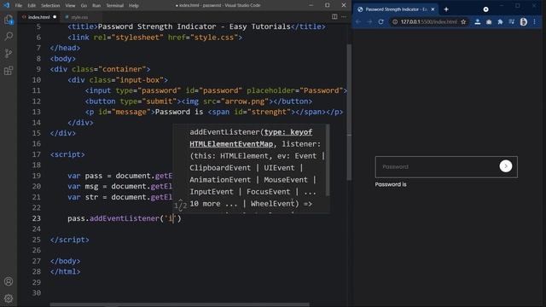Click the editor vertical scrollbar

click(349, 113)
